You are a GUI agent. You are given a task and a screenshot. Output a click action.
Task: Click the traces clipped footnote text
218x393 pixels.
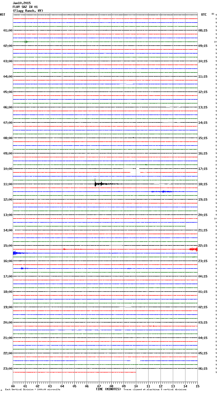pyautogui.click(x=155, y=390)
